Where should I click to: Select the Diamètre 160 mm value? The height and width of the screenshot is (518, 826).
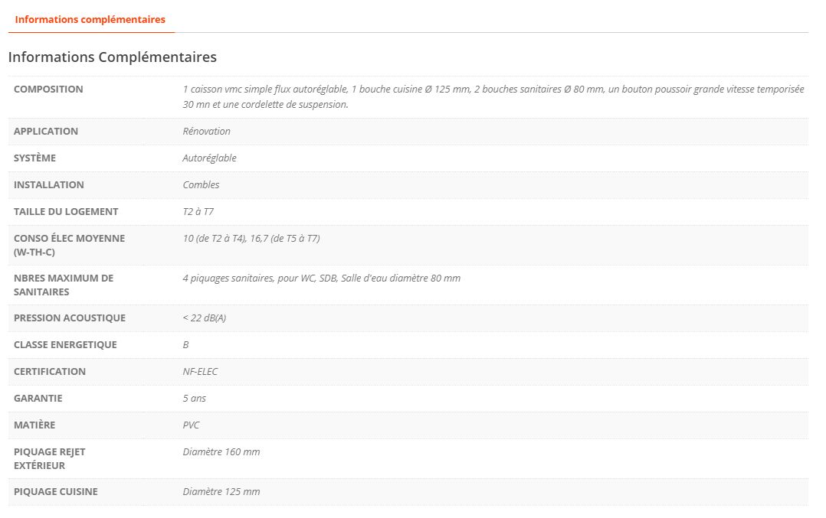[x=221, y=452]
